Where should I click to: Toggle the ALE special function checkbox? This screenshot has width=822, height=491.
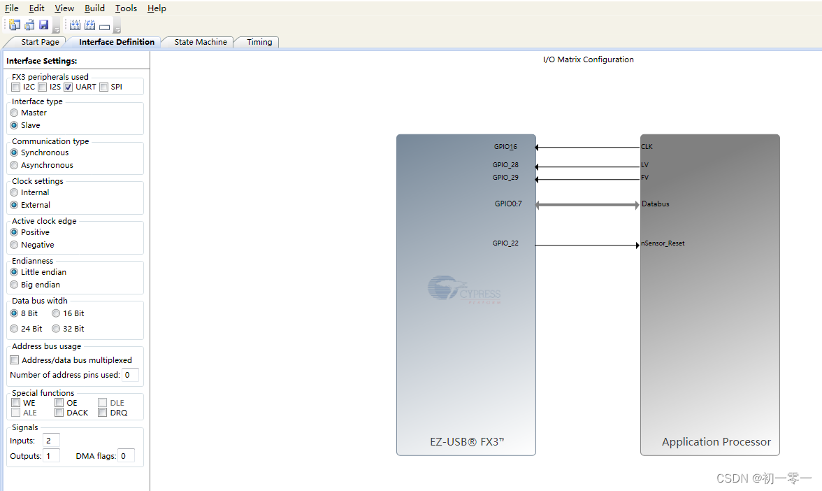tap(15, 413)
